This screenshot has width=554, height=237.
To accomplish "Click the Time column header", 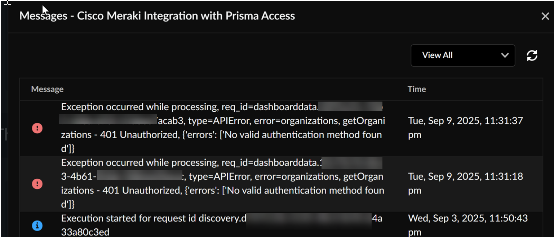I will click(417, 89).
